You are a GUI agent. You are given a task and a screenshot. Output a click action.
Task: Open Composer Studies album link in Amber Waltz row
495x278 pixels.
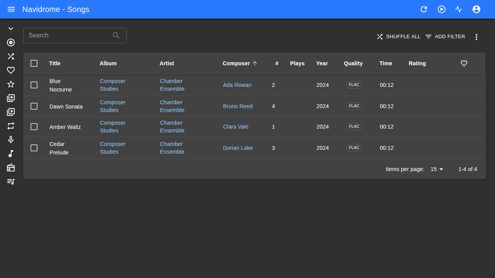click(x=113, y=127)
